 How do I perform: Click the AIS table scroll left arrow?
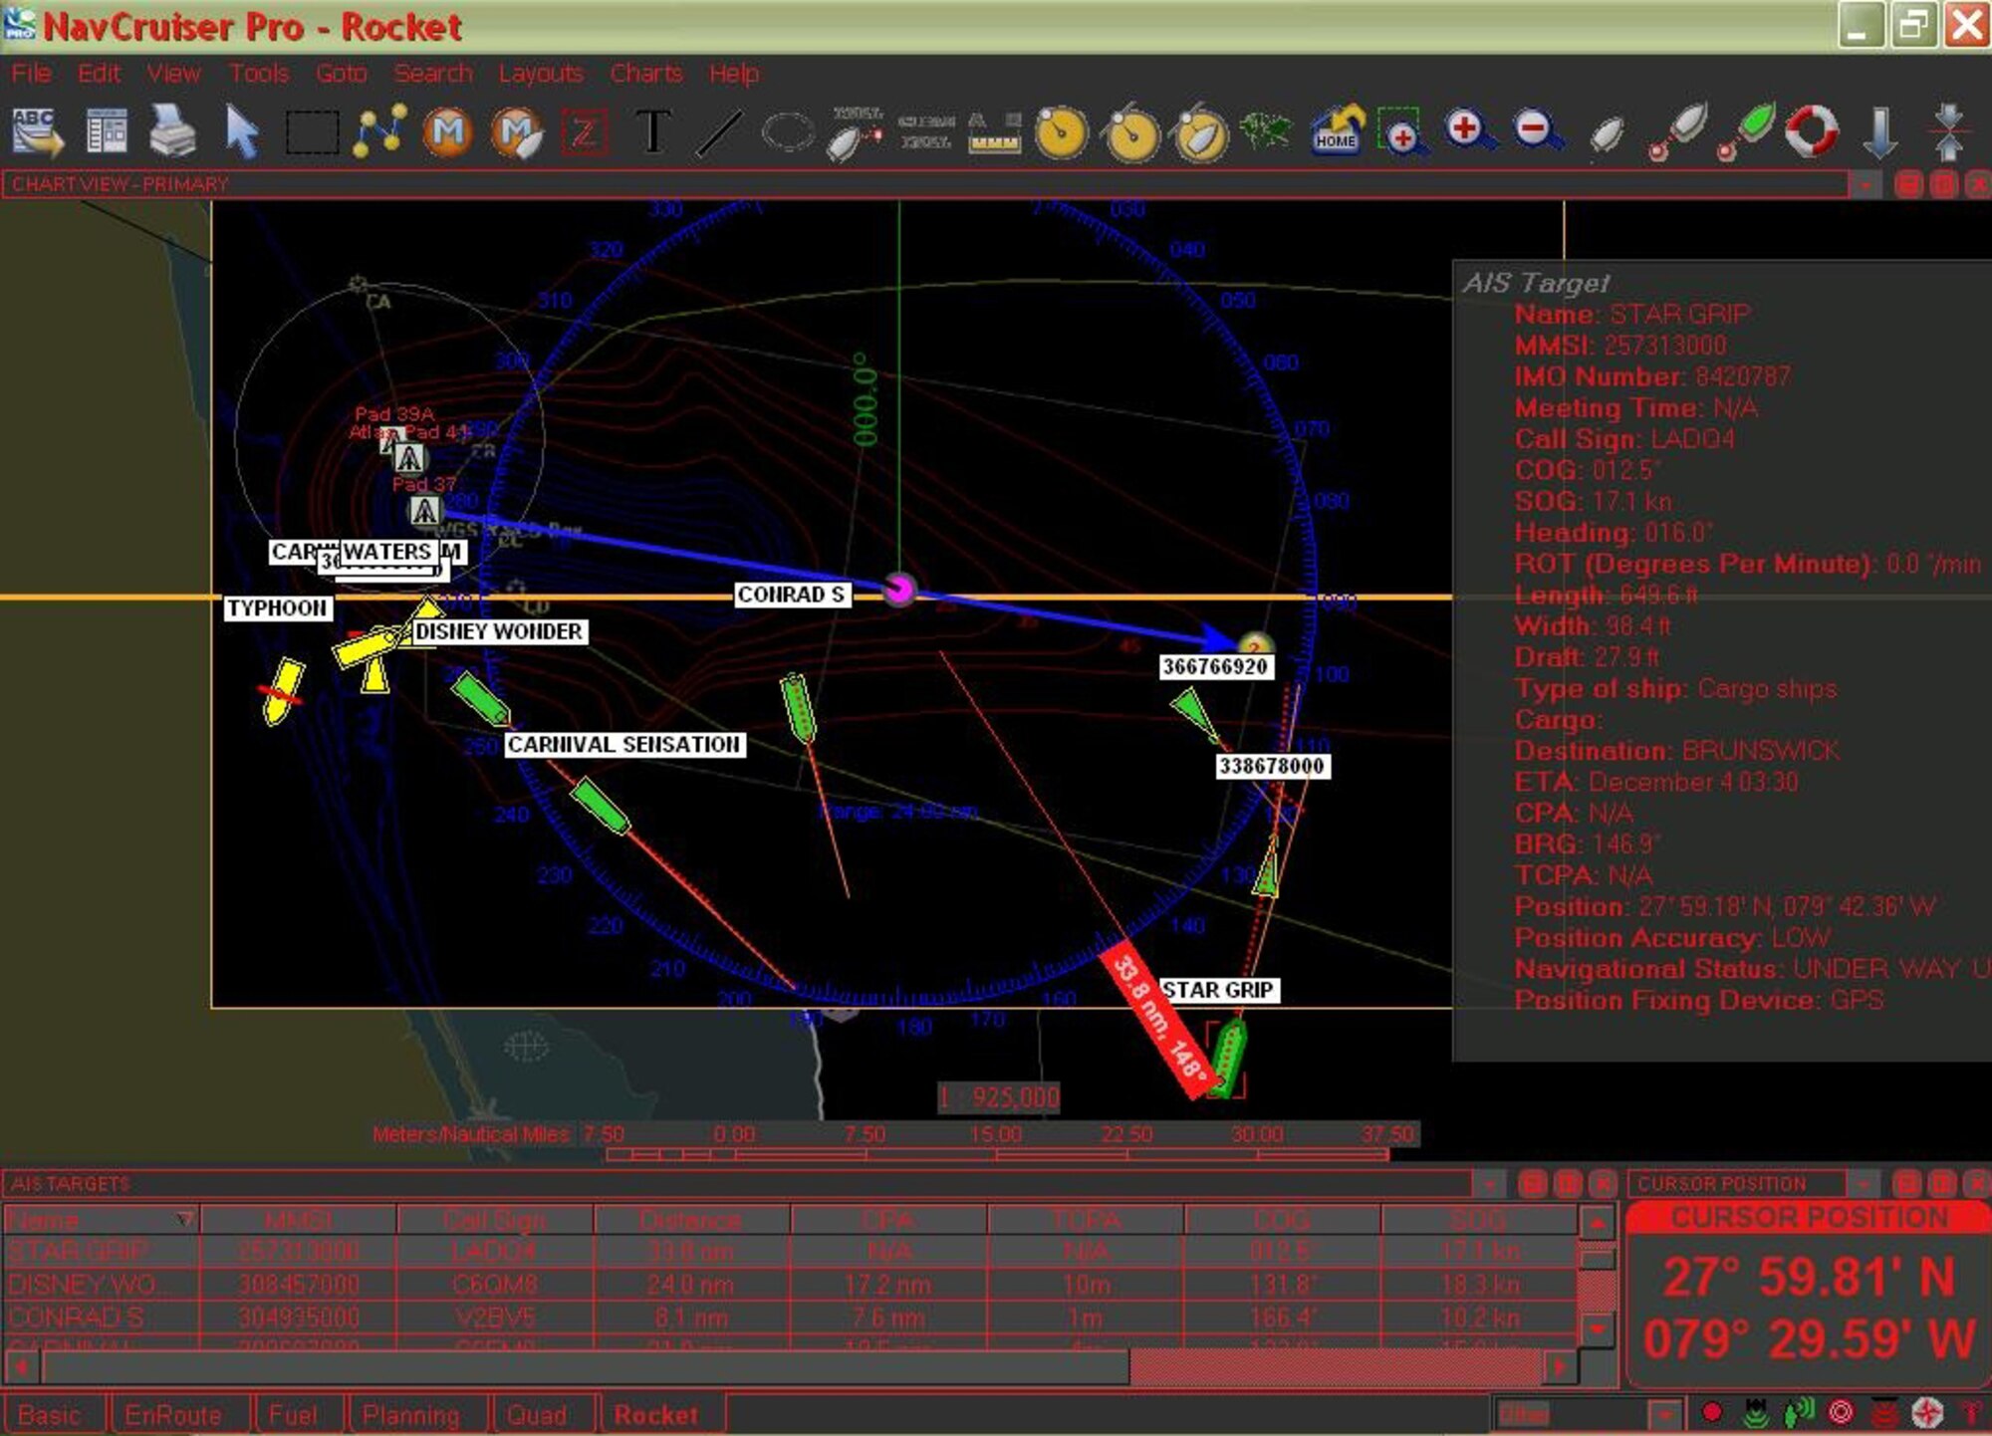click(x=22, y=1367)
